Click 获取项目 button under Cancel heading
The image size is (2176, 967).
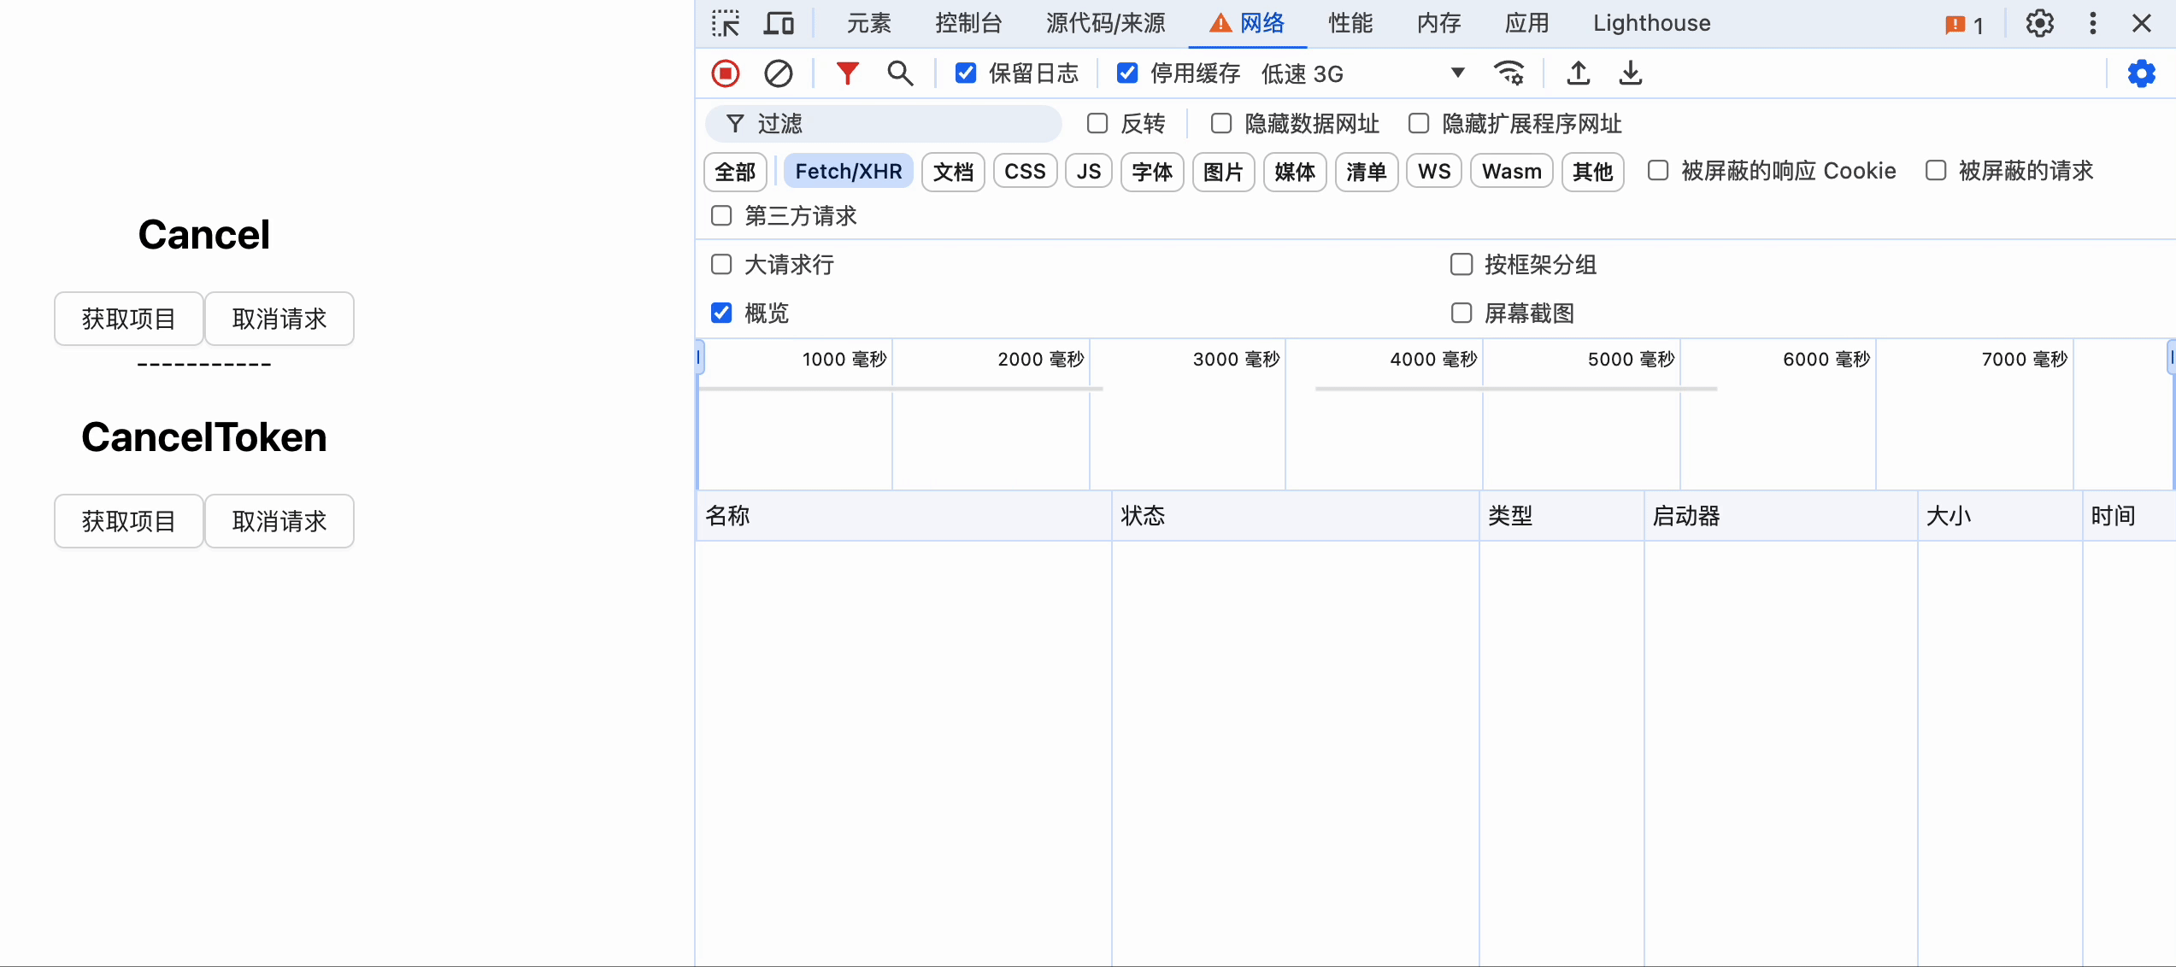tap(129, 319)
